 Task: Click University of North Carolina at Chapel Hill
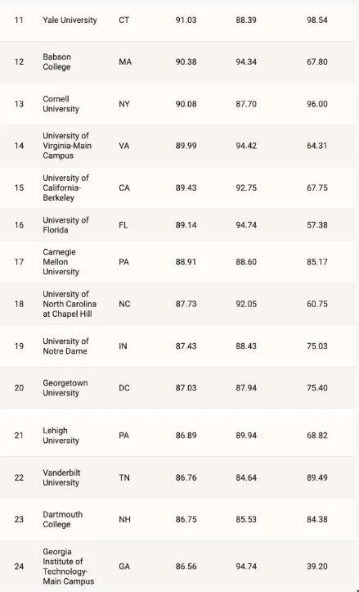[70, 304]
